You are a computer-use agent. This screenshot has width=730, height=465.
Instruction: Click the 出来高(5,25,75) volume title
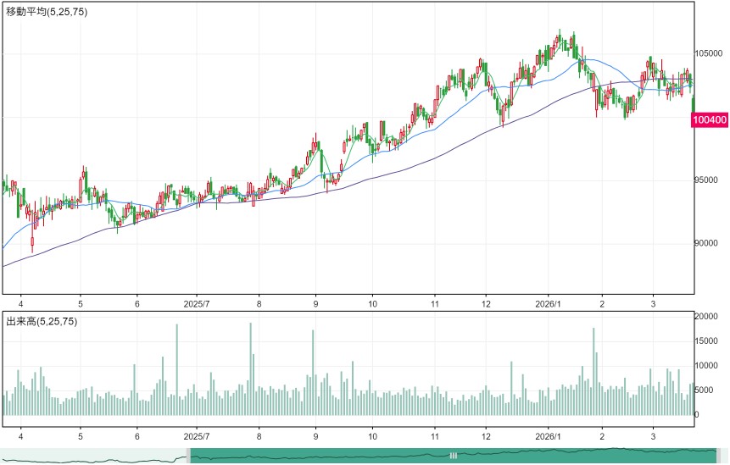42,321
